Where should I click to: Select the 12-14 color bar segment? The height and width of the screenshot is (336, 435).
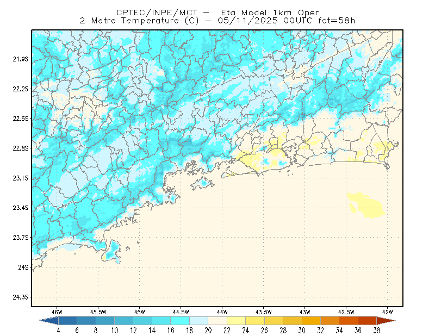[142, 321]
